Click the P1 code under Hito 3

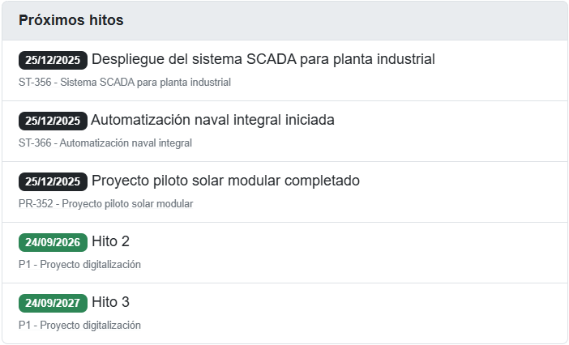tap(24, 325)
